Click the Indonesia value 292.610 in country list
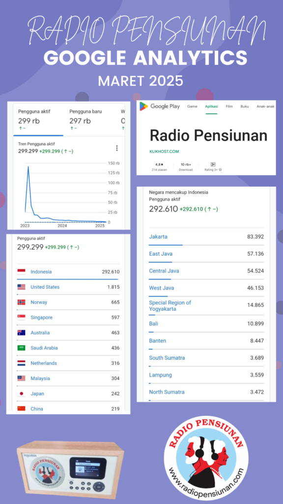Screen dimensions: 283x504 111,272
